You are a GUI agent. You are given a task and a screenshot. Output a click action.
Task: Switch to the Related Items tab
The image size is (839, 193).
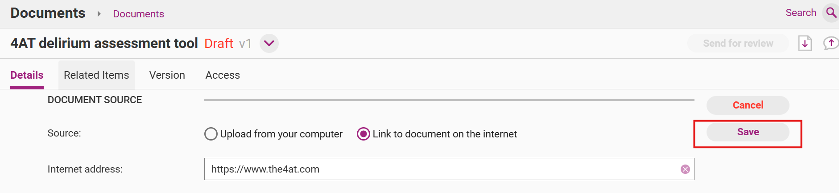(96, 75)
